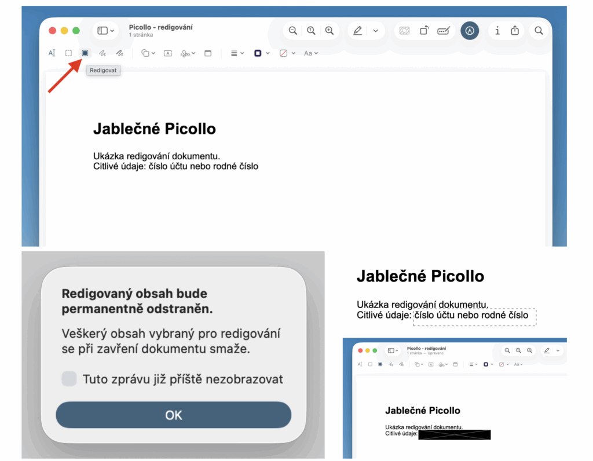Click the rotate icon in top window

point(424,31)
